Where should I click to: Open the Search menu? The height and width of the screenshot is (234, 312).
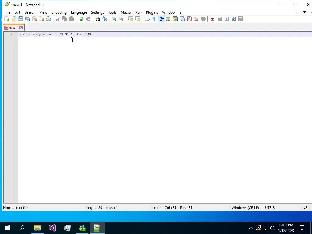(x=30, y=12)
